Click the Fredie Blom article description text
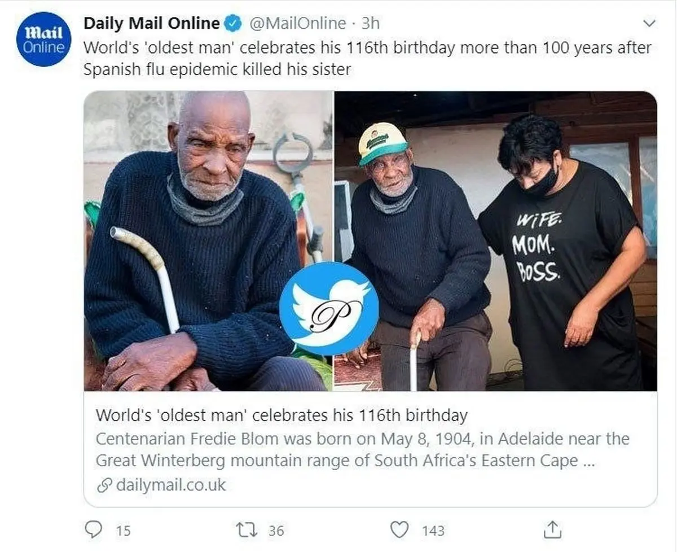 pos(362,450)
